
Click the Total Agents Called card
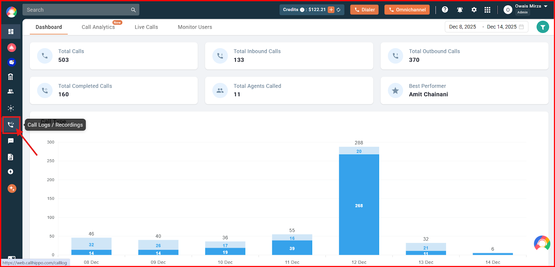(x=289, y=90)
